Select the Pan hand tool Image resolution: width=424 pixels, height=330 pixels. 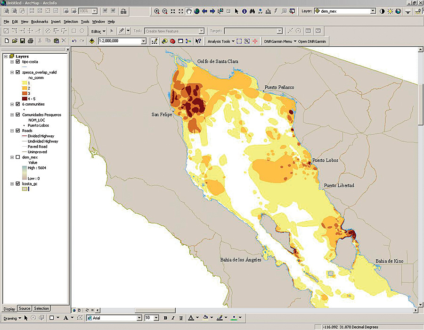(189, 11)
